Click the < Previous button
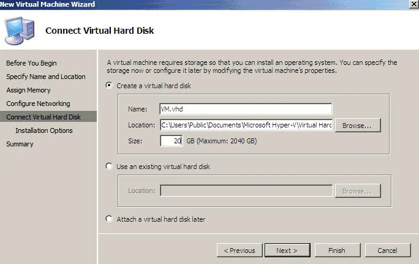This screenshot has height=264, width=419. 239,250
